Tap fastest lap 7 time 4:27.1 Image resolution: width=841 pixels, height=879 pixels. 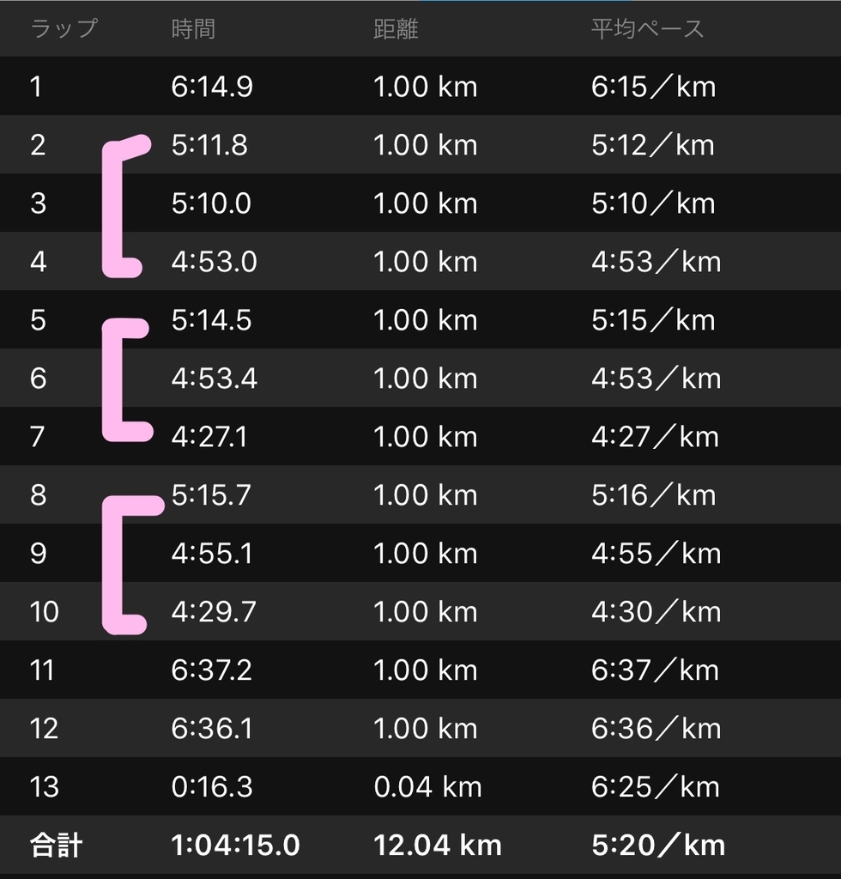coord(209,436)
